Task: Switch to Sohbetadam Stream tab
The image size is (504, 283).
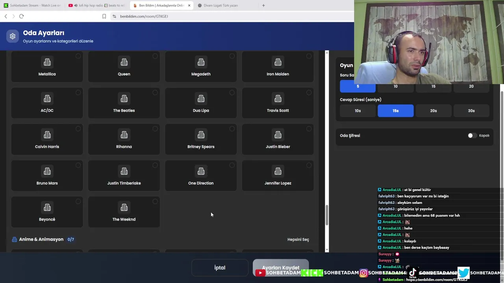Action: [x=32, y=6]
